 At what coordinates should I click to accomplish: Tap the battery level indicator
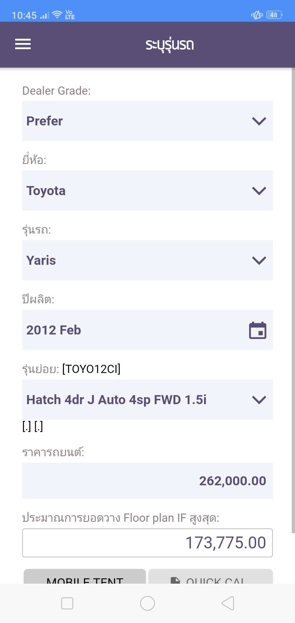click(274, 15)
